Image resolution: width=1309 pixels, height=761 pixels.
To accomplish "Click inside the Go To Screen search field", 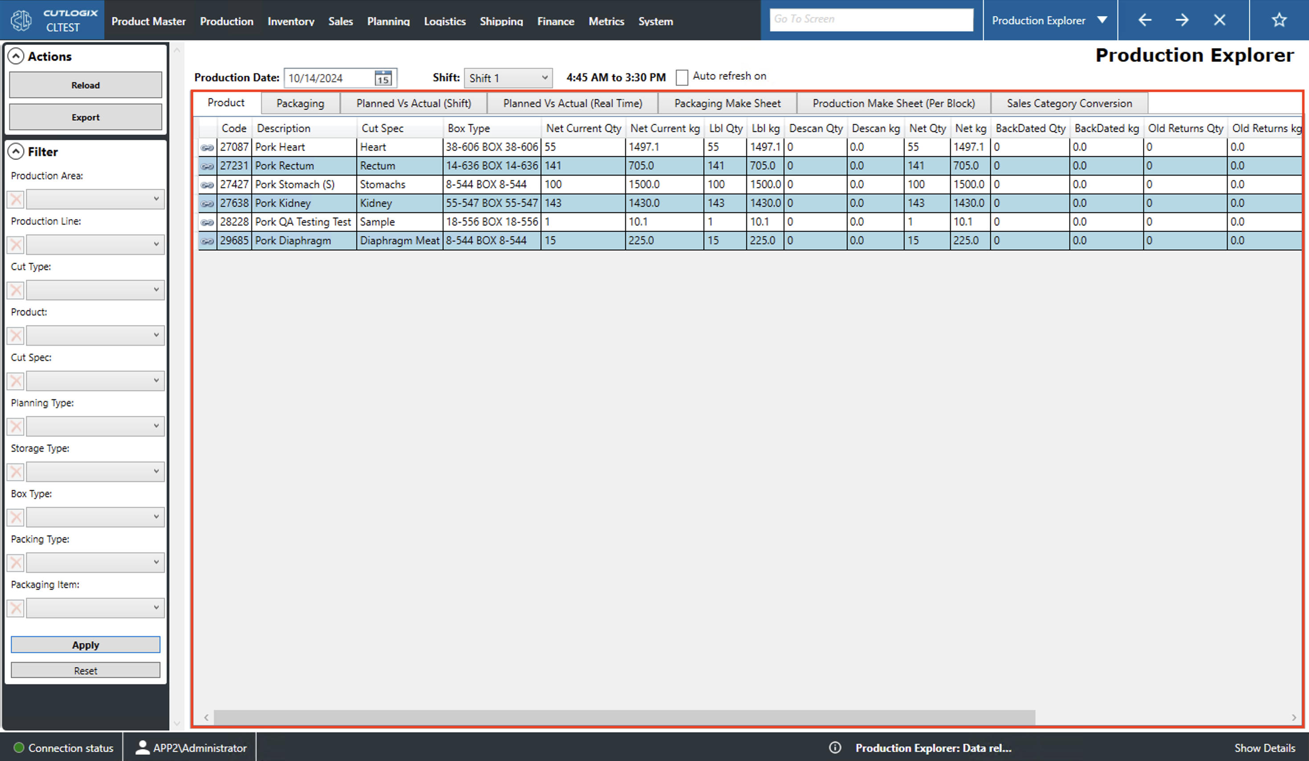I will click(x=872, y=19).
